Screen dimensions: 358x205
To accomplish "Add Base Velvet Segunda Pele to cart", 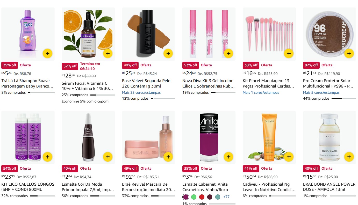I will [168, 54].
